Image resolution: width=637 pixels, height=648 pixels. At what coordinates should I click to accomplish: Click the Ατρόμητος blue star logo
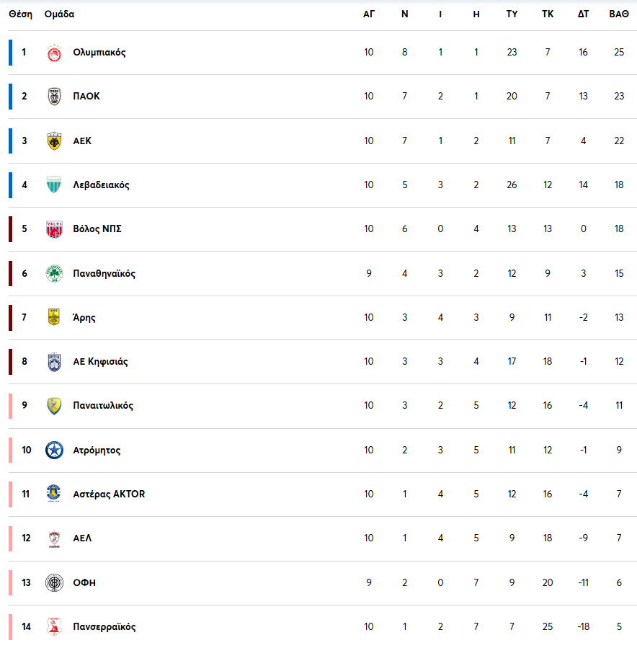pos(54,451)
